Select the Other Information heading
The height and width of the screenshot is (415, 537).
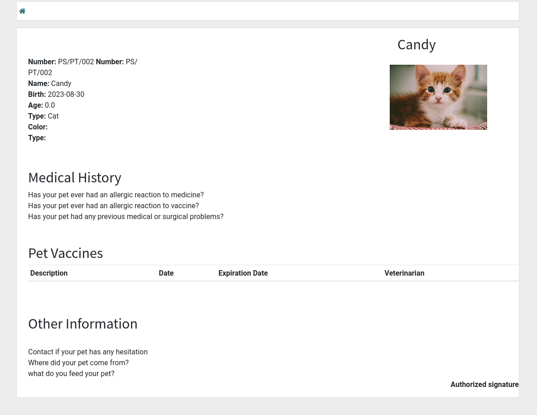click(83, 324)
